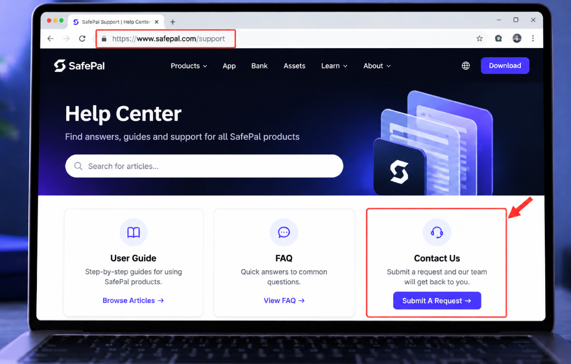Expand the Learn menu
Image resolution: width=571 pixels, height=364 pixels.
[x=335, y=66]
